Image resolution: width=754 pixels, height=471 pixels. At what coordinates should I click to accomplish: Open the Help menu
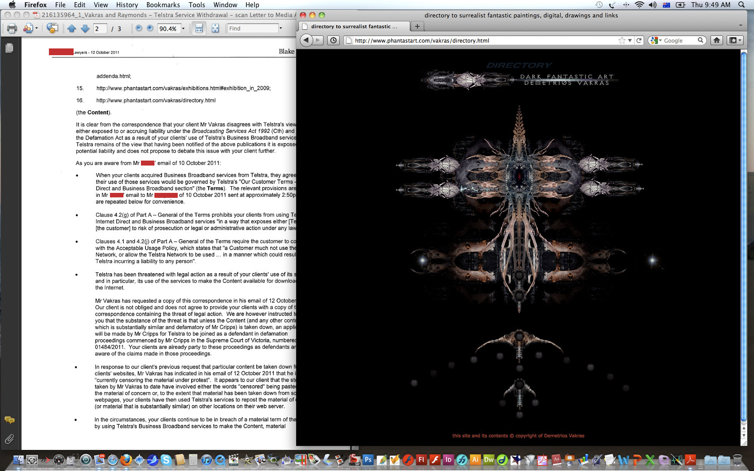tap(252, 5)
